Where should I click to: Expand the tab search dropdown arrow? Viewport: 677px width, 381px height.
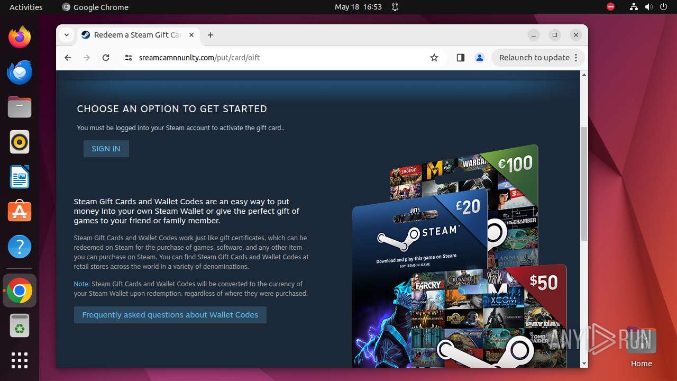(x=66, y=35)
